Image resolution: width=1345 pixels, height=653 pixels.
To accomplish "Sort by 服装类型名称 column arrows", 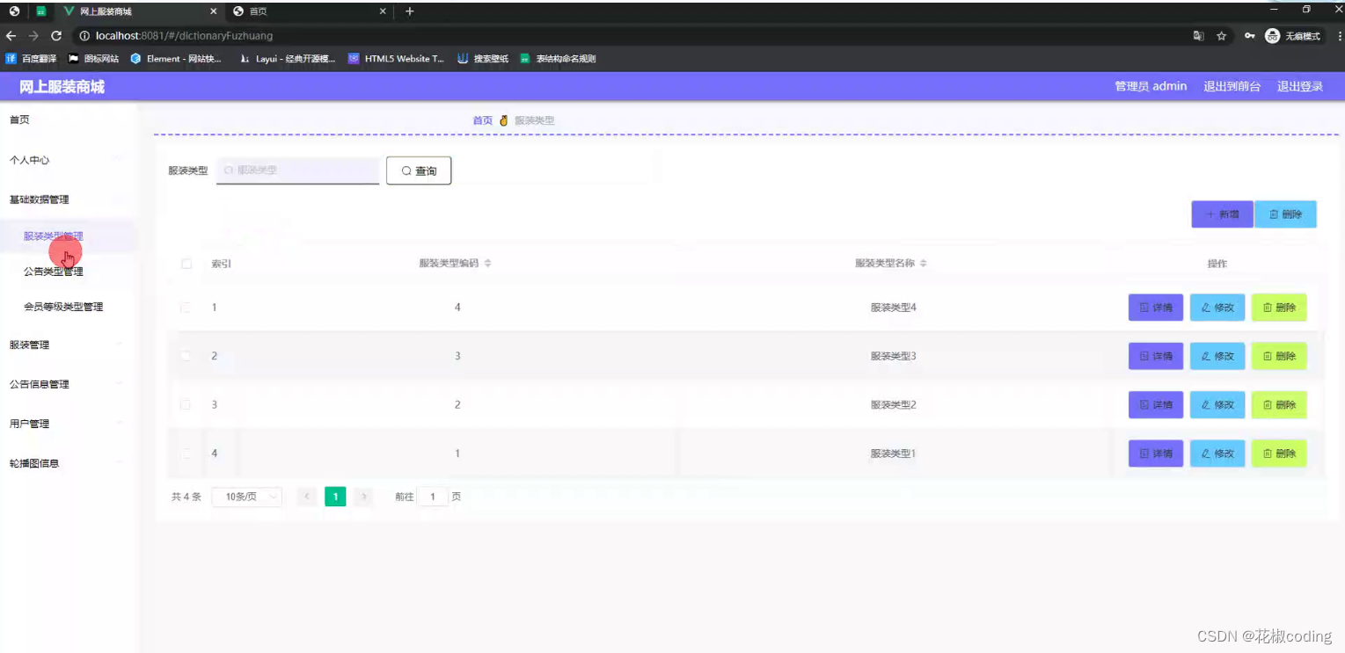I will point(924,264).
